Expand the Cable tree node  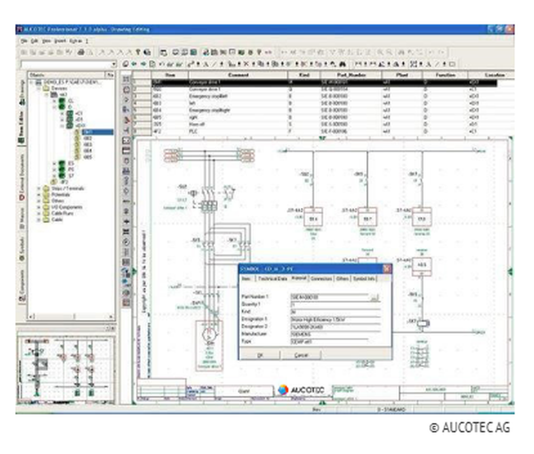(39, 220)
